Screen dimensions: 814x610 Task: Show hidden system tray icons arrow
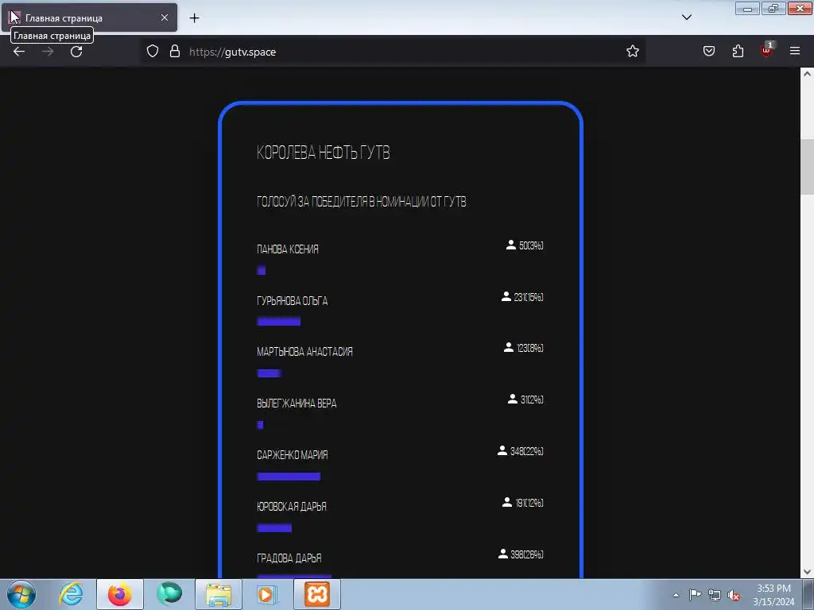click(x=676, y=595)
